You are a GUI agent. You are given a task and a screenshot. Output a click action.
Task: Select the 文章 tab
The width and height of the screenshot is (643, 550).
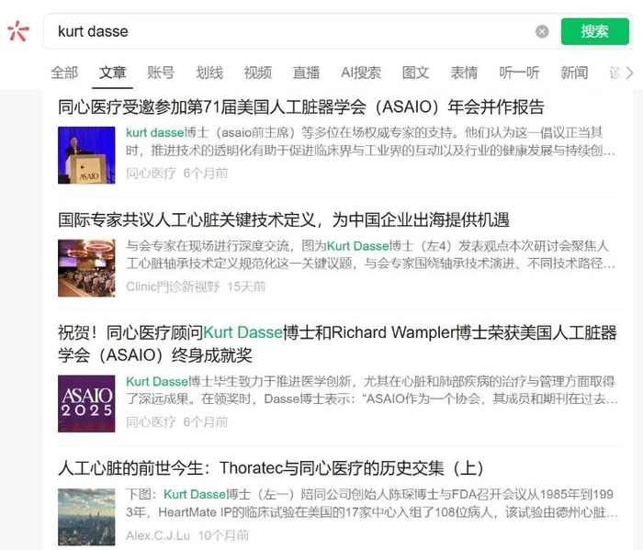pos(112,73)
